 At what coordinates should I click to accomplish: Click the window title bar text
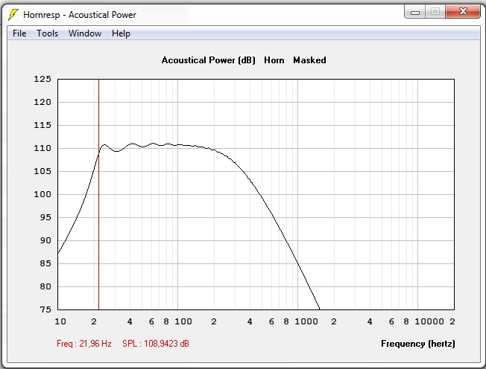(x=80, y=15)
